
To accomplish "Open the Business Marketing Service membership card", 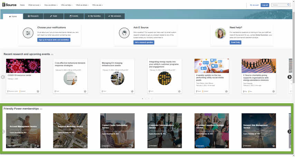I will coord(70,130).
